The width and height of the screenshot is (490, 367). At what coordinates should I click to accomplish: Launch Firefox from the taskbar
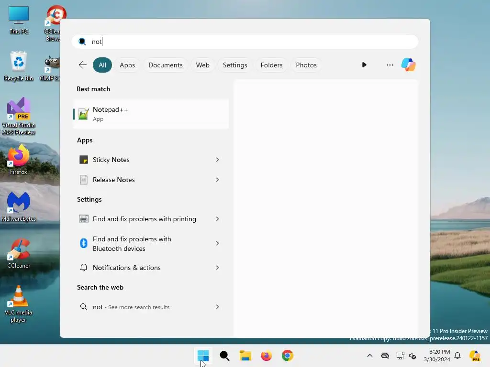[266, 356]
